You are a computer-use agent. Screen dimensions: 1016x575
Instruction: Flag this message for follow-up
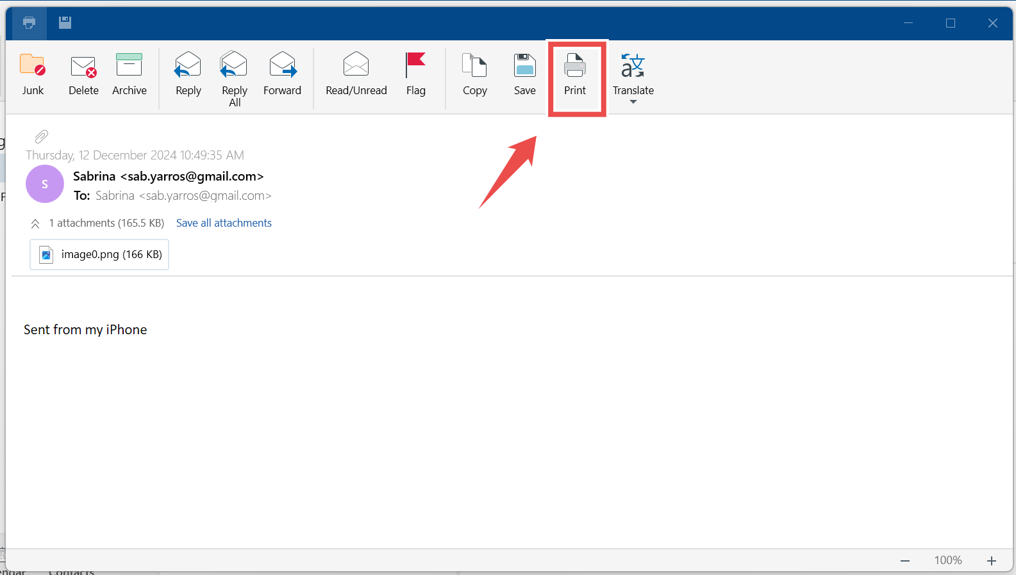pos(415,74)
